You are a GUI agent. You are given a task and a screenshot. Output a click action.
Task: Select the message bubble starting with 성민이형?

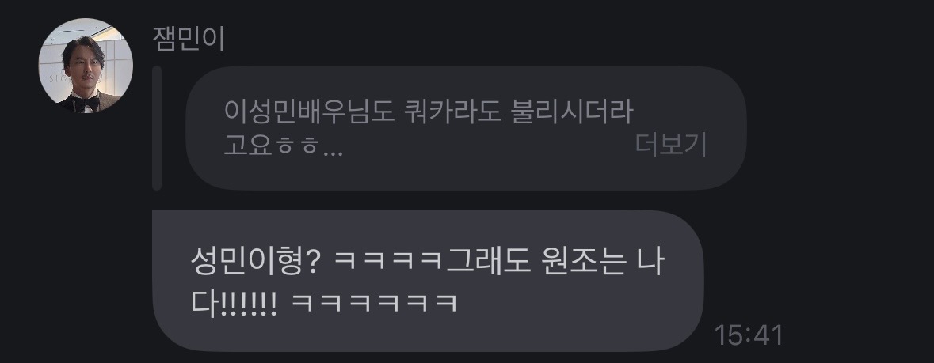click(x=428, y=280)
